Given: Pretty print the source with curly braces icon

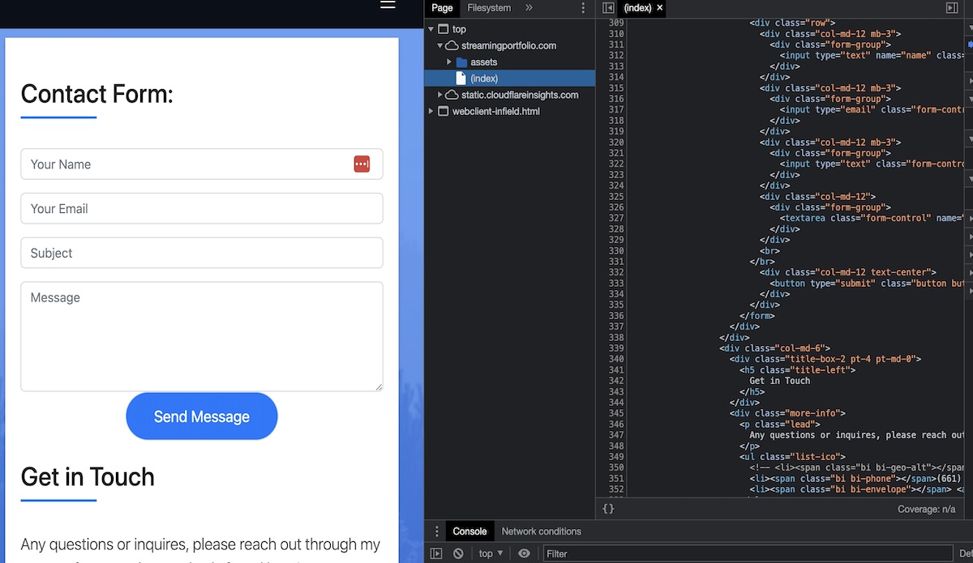Looking at the screenshot, I should coord(608,509).
